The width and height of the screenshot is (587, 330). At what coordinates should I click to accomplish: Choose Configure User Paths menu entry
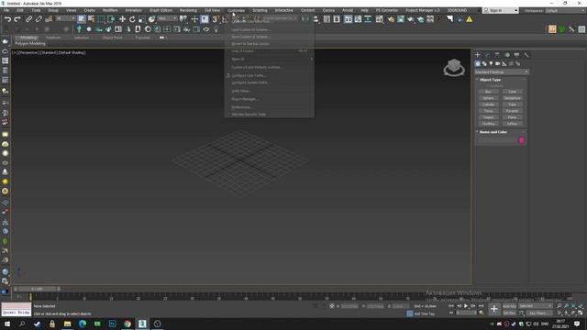tap(249, 75)
